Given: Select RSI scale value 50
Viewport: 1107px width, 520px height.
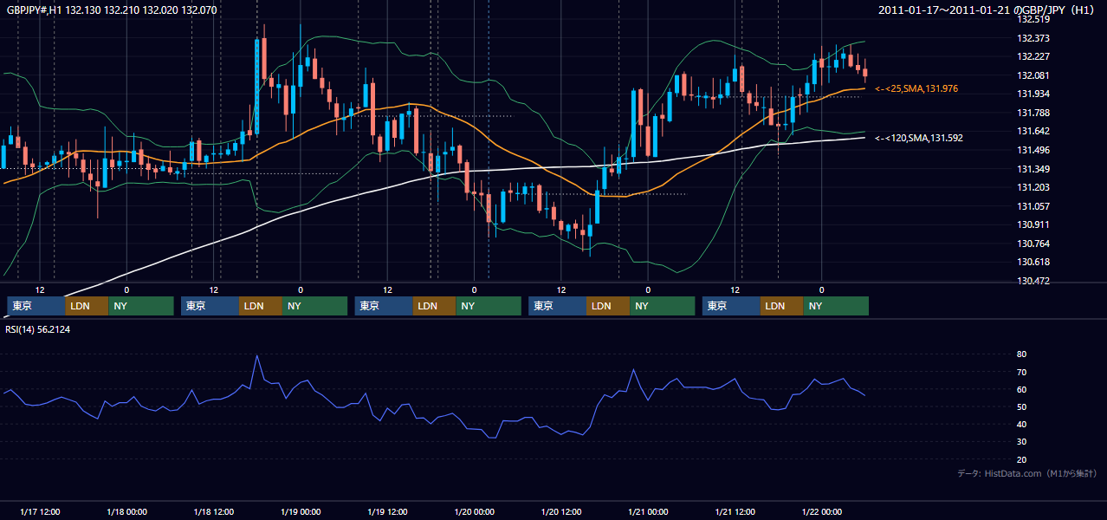Looking at the screenshot, I should coord(1022,406).
